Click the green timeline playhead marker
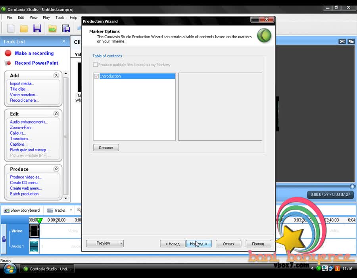The height and width of the screenshot is (278, 357). point(40,220)
